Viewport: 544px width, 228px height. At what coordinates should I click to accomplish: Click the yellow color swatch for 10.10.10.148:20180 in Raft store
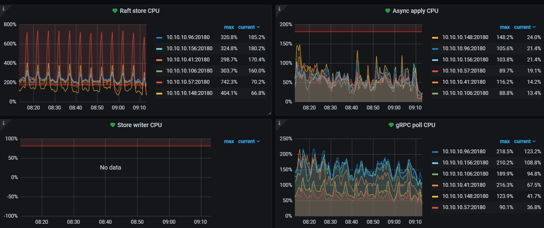pos(159,93)
